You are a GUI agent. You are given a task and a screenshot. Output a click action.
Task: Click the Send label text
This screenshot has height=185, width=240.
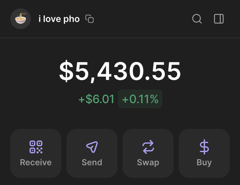(x=92, y=162)
